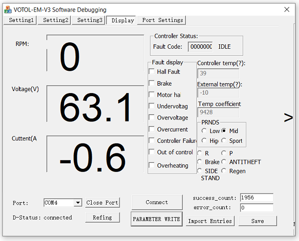Choose the Sport mode radio button
This screenshot has height=241, width=299.
pos(224,141)
